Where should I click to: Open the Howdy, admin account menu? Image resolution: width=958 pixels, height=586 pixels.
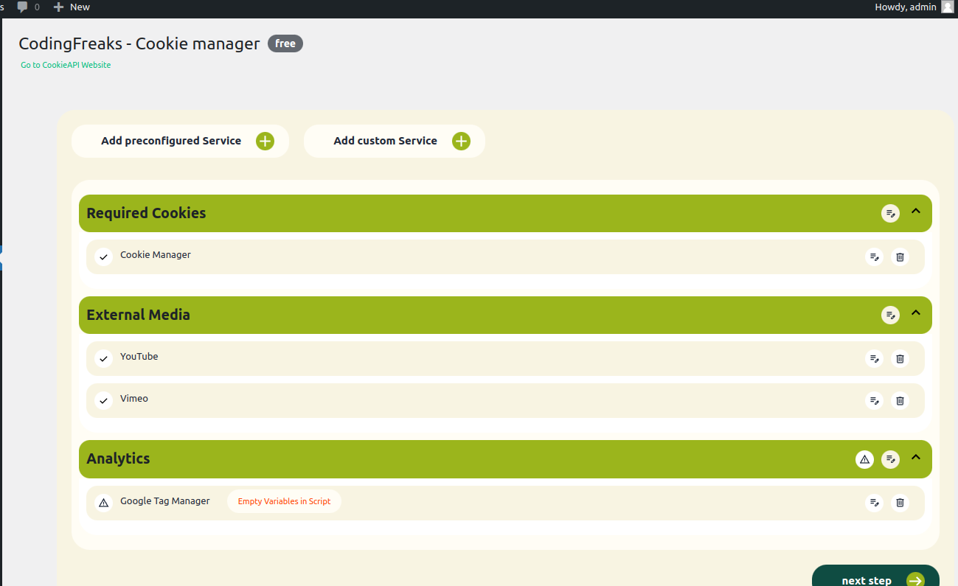pyautogui.click(x=914, y=7)
